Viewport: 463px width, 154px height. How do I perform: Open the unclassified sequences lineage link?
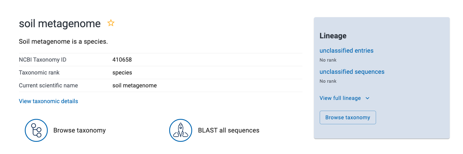tap(352, 72)
